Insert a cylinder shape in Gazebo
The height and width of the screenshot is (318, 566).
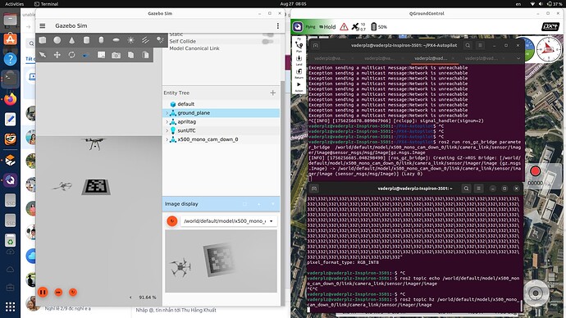tap(87, 40)
